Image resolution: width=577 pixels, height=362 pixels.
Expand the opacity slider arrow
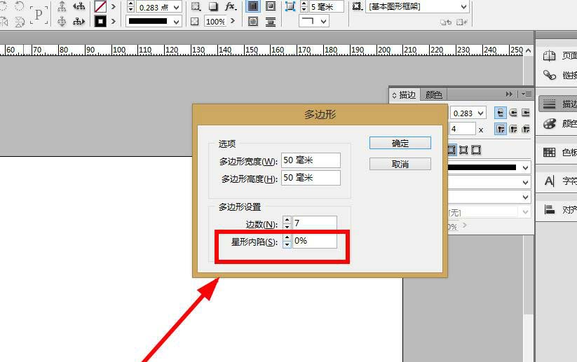[233, 21]
